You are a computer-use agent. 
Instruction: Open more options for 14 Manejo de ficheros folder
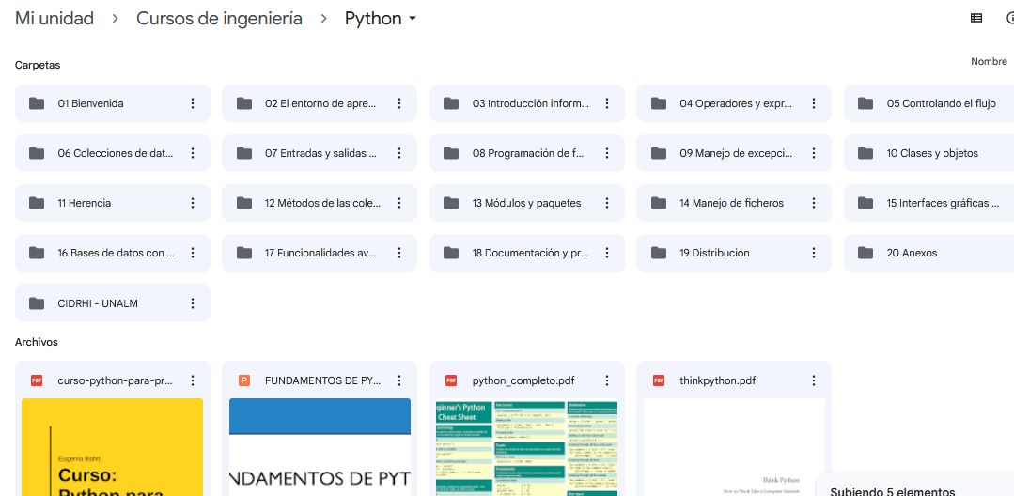tap(814, 203)
